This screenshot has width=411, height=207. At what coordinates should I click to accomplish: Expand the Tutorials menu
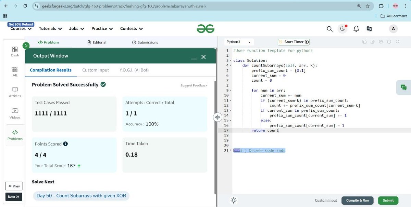coord(50,29)
